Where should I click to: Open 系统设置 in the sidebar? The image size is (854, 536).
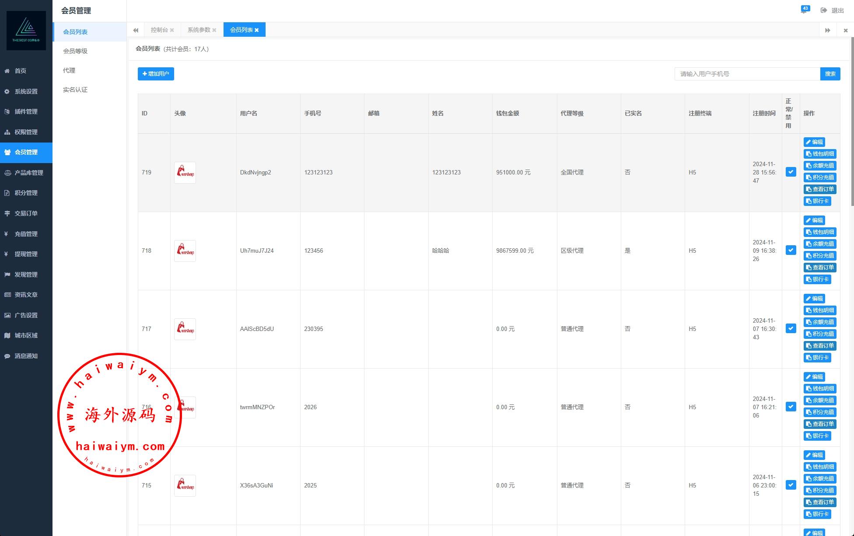coord(26,91)
